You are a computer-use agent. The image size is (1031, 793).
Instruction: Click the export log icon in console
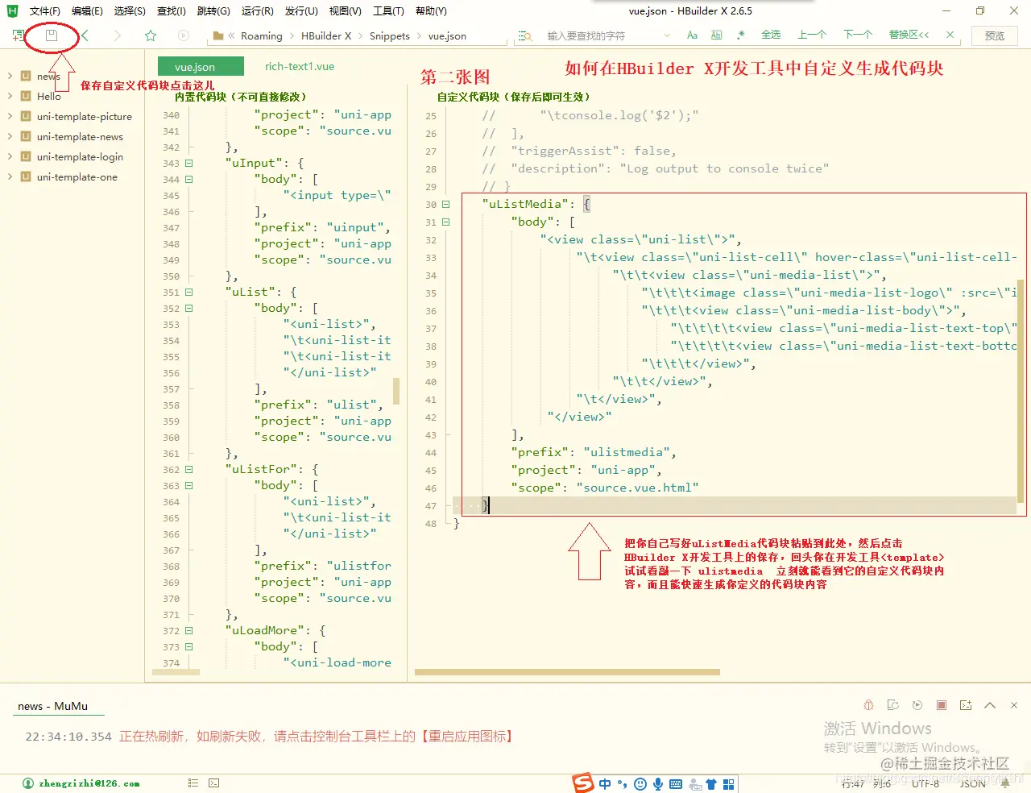click(x=966, y=705)
